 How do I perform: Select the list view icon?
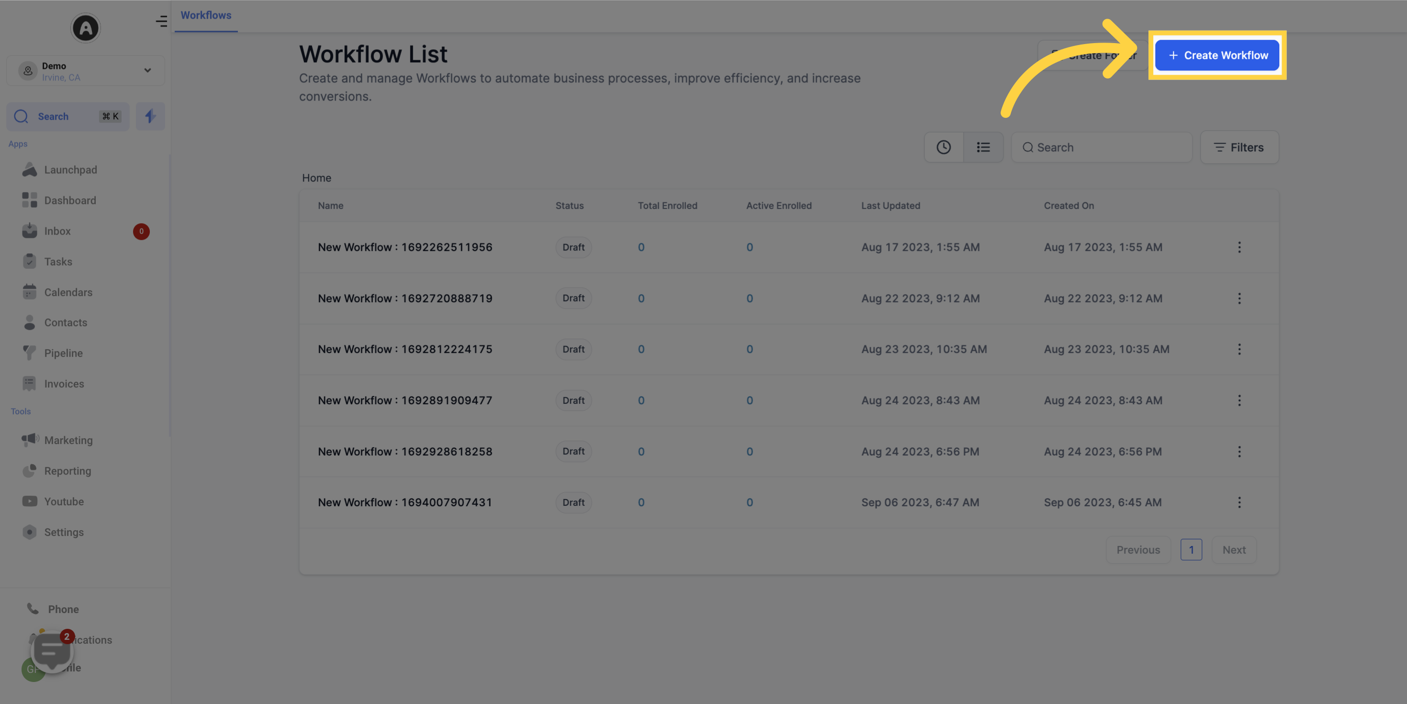pos(983,147)
